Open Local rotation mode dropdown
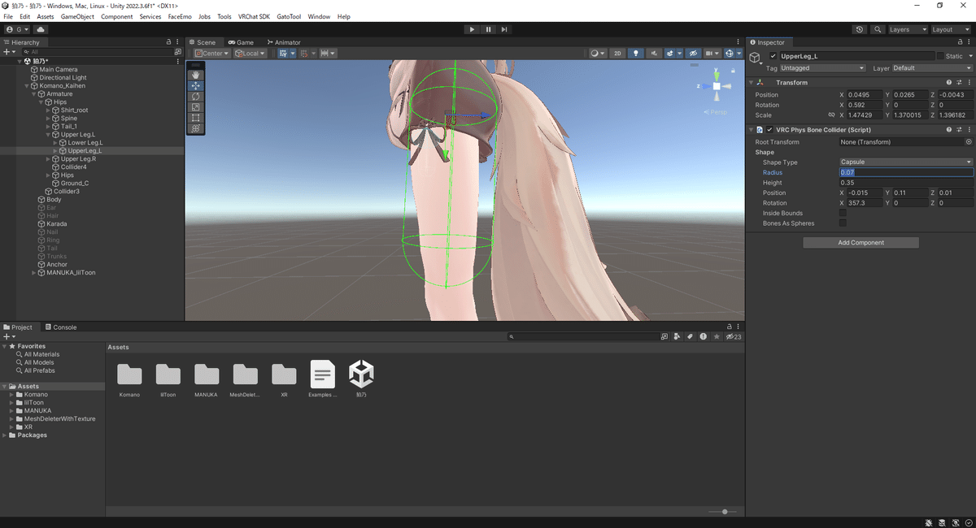 pyautogui.click(x=251, y=54)
